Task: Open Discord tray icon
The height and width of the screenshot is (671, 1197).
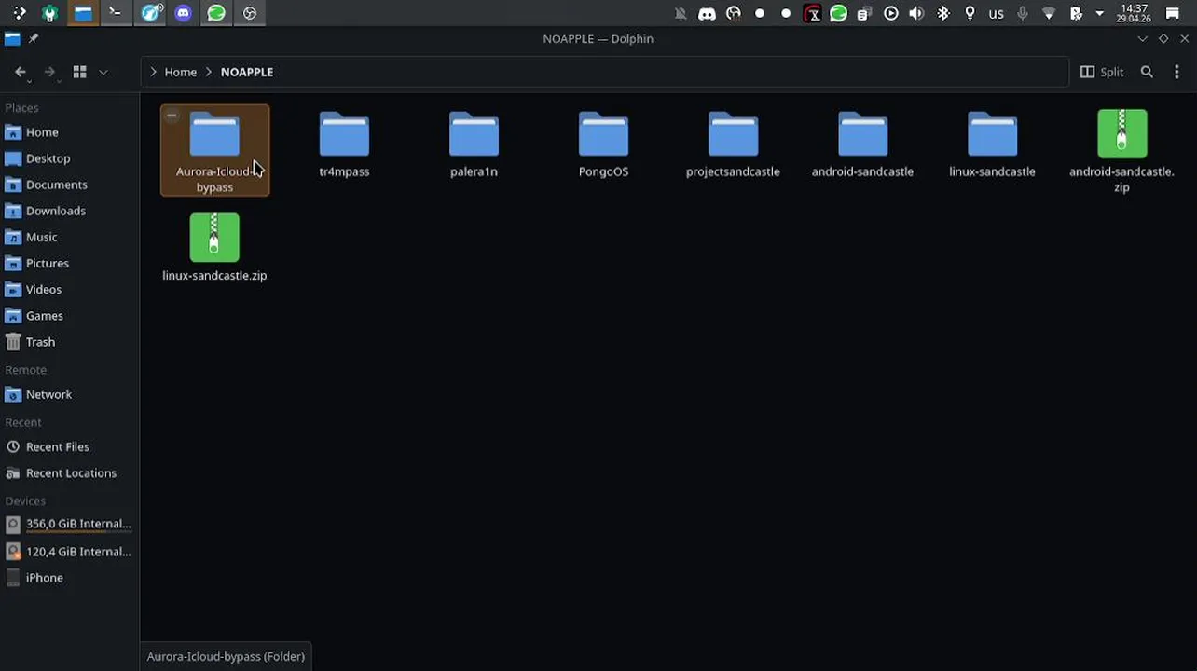Action: [x=707, y=13]
